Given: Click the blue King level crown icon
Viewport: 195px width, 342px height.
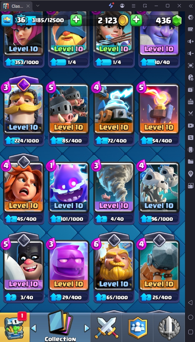Looking at the screenshot, I should 7,20.
